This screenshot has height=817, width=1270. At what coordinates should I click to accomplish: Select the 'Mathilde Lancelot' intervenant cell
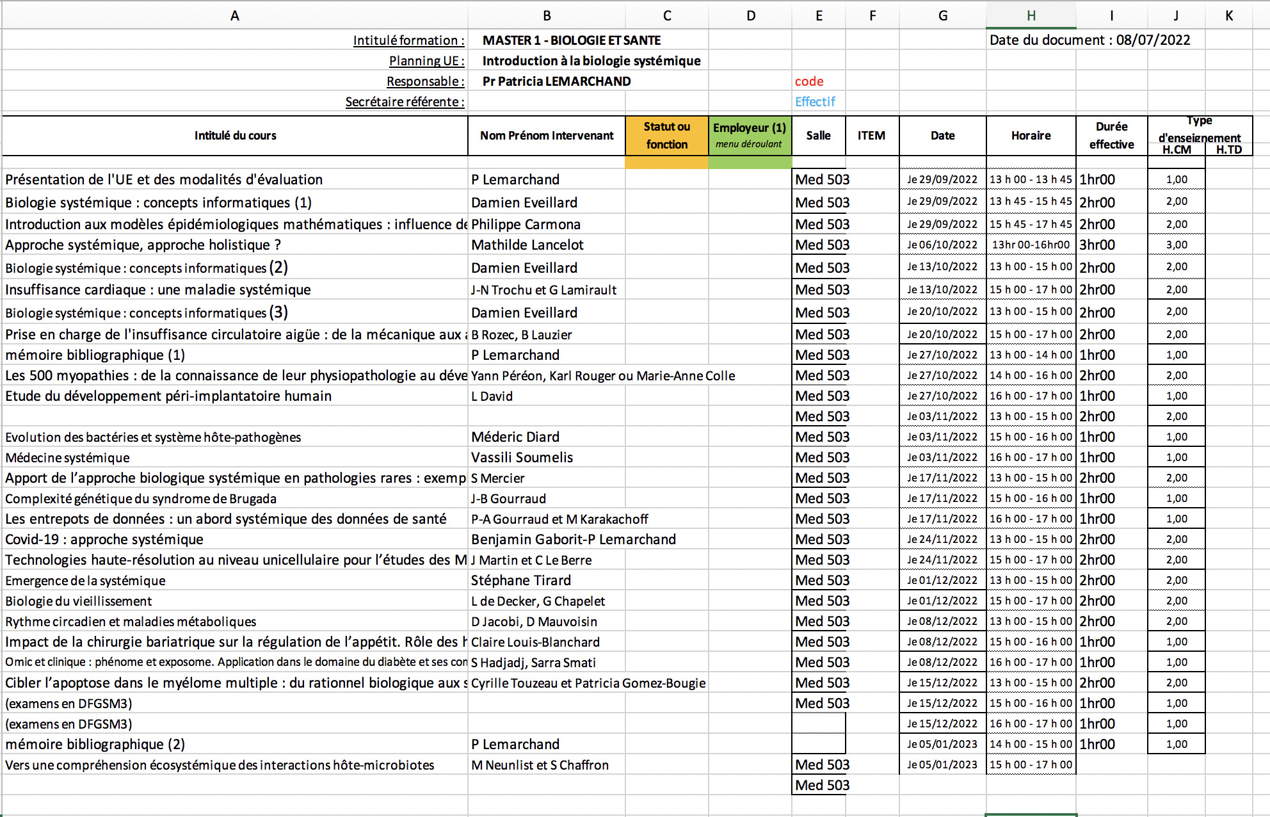click(x=527, y=245)
